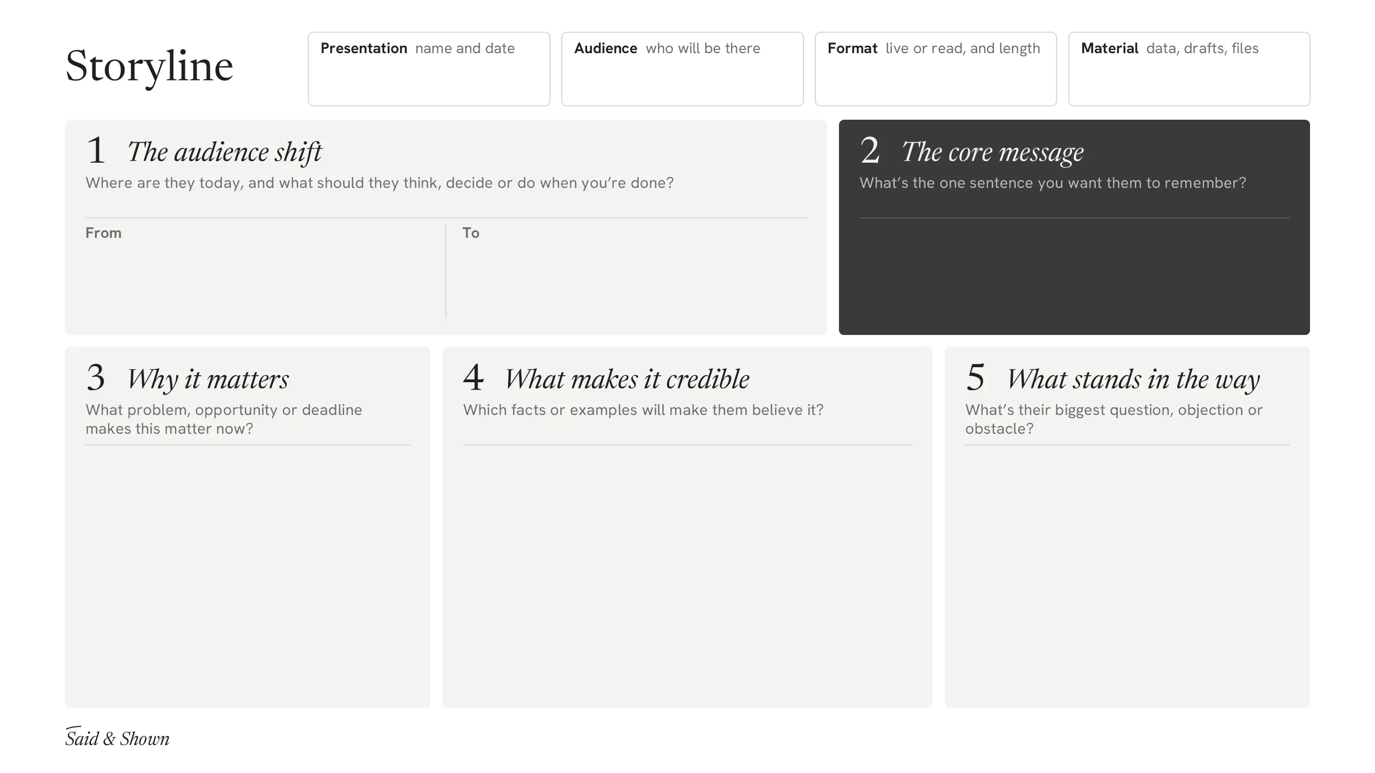Select heading 'Why it matters'
The width and height of the screenshot is (1375, 773).
pyautogui.click(x=208, y=380)
